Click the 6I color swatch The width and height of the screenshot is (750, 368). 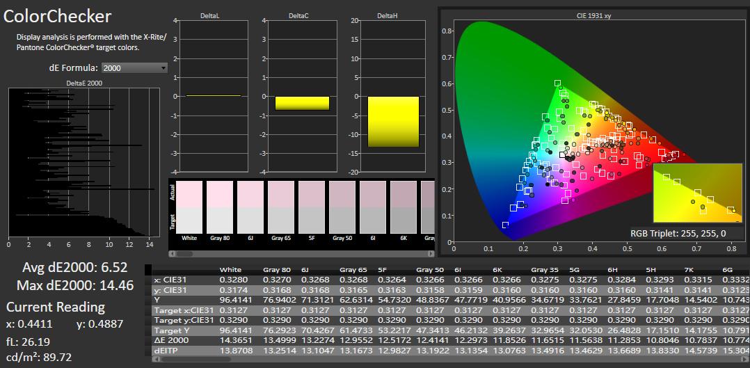point(373,207)
